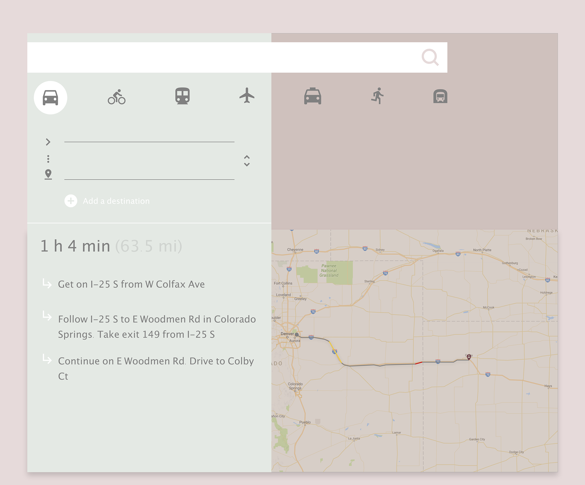
Task: Expand step Get on I-25 S
Action: pos(131,284)
